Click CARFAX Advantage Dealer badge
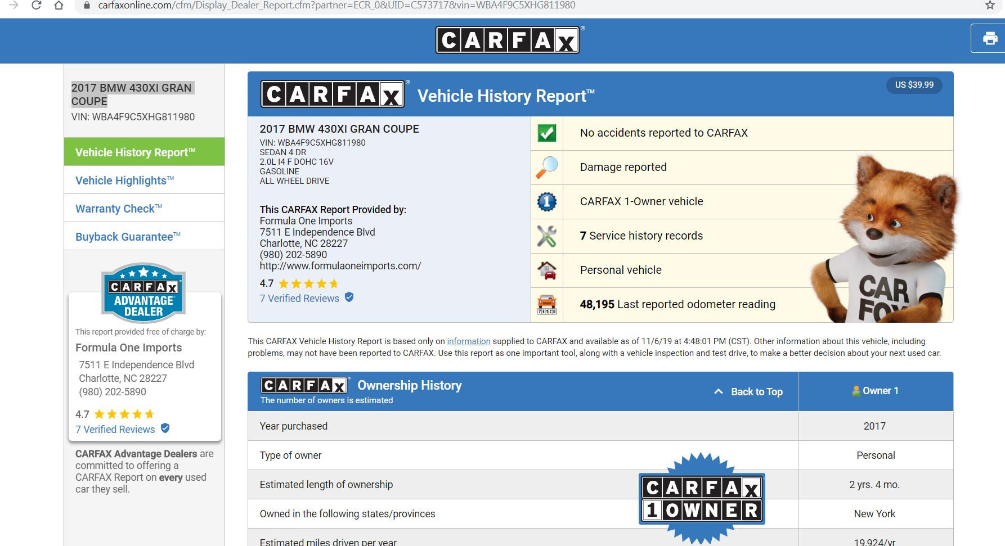 click(143, 293)
